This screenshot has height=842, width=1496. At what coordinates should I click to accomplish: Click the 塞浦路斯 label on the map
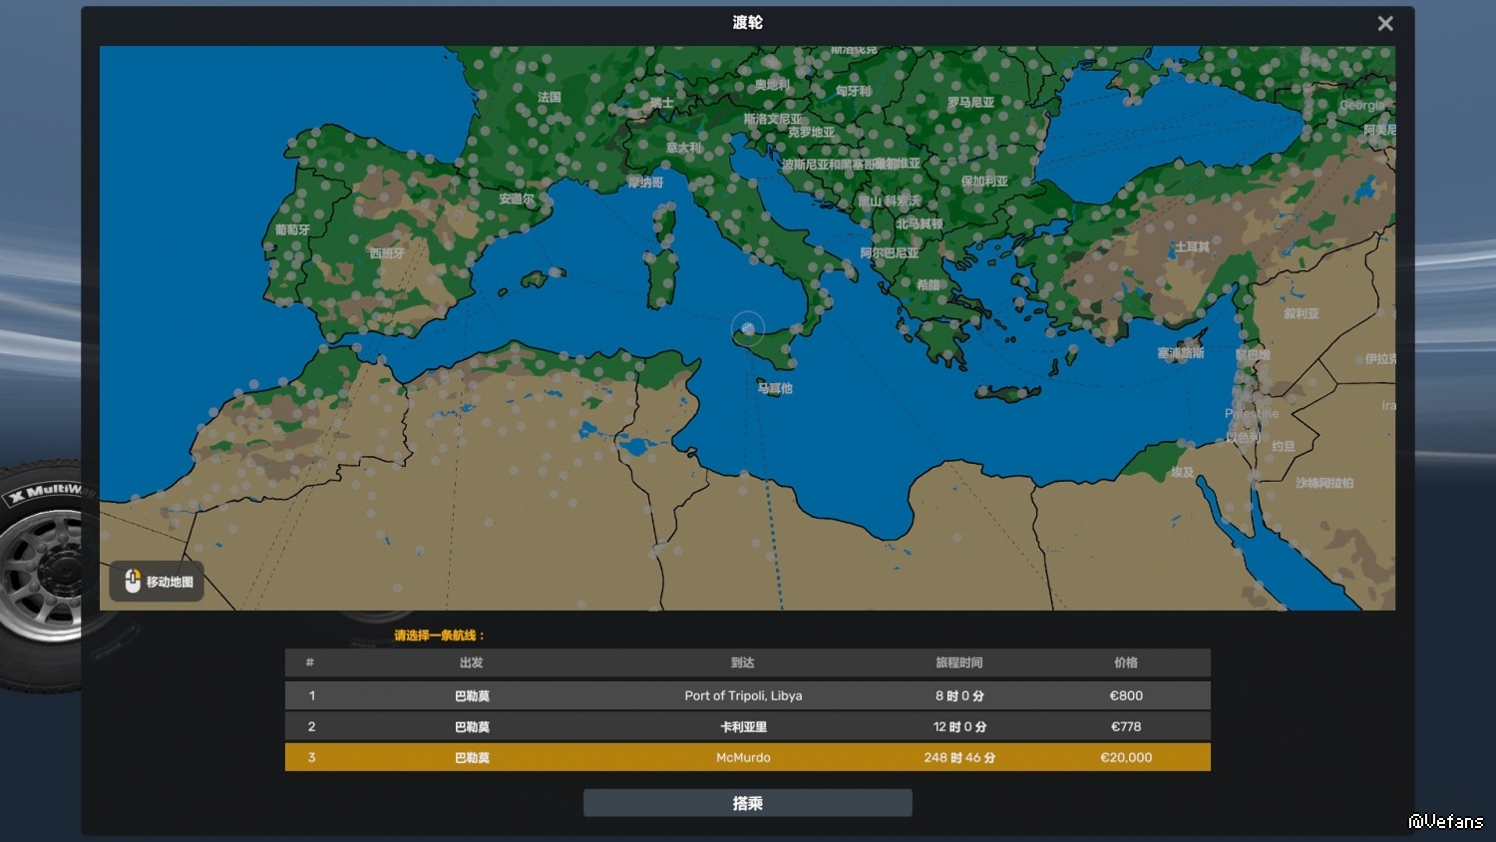tap(1181, 353)
